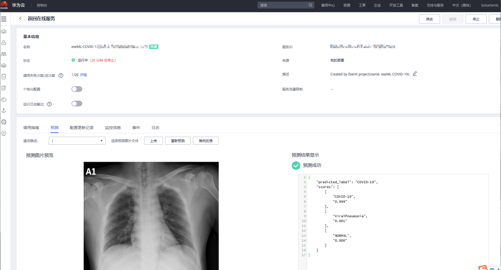The height and width of the screenshot is (270, 501).
Task: Go back using the left arrow icon
Action: [x=20, y=18]
